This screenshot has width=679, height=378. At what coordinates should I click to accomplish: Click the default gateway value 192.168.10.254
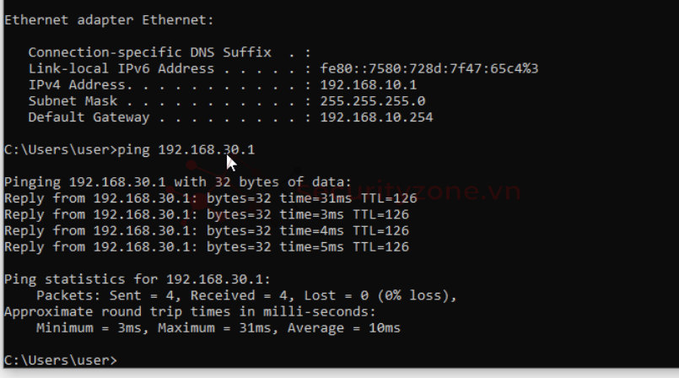[x=376, y=117]
